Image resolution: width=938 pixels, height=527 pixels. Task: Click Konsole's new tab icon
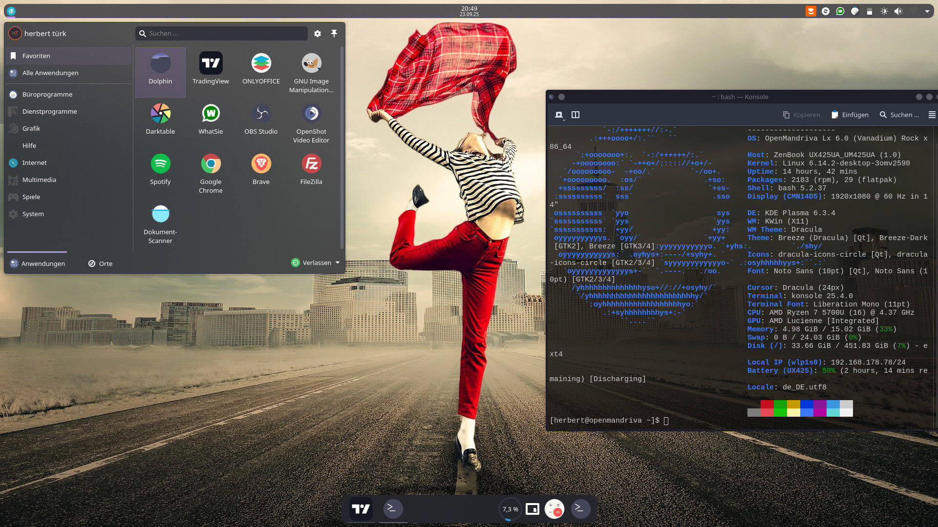(x=559, y=115)
